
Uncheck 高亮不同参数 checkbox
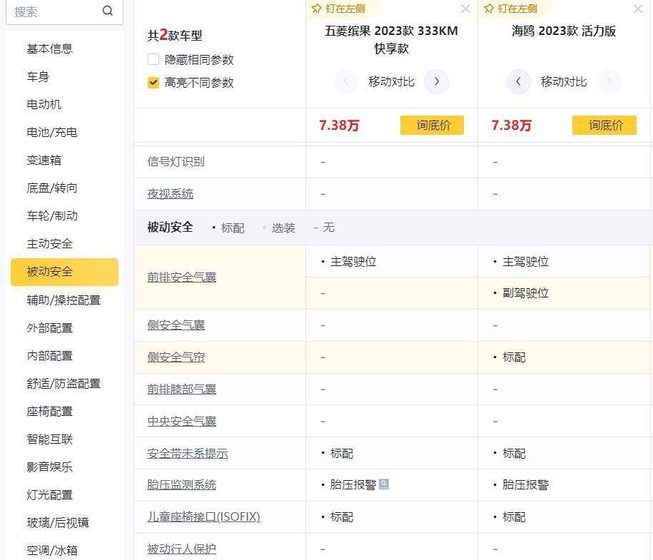tap(153, 83)
